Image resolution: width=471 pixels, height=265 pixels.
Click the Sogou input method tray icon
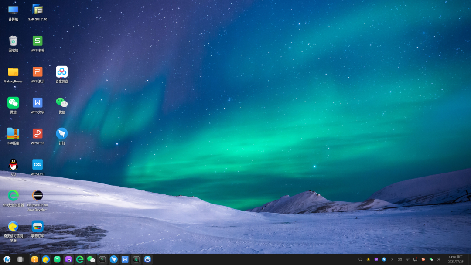pos(423,259)
